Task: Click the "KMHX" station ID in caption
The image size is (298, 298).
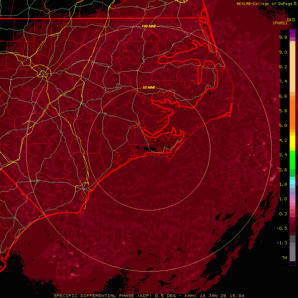Action: coord(191,296)
